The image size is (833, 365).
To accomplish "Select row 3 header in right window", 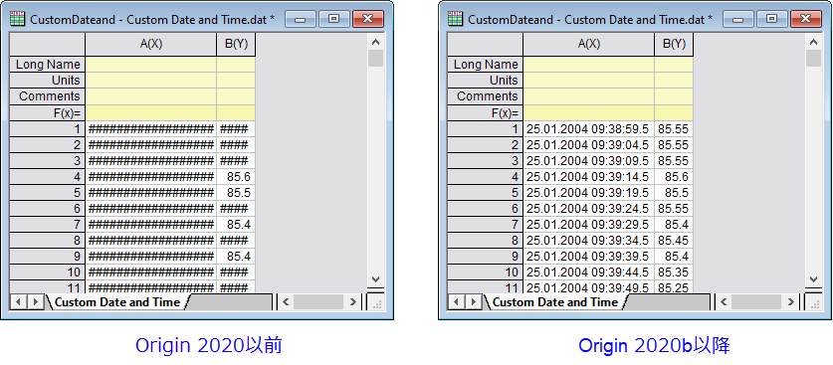I will click(486, 161).
